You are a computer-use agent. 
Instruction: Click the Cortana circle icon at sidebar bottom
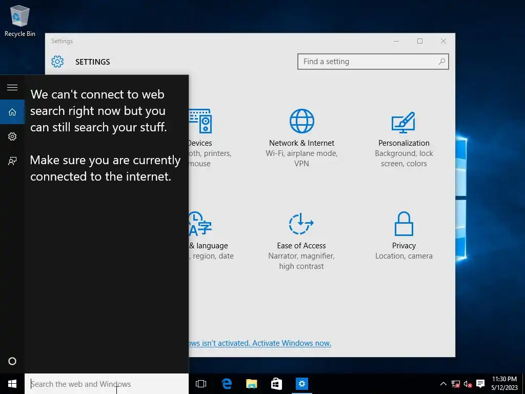(x=12, y=361)
